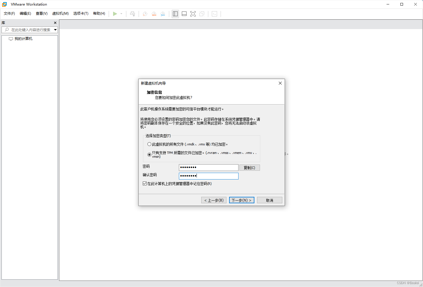The width and height of the screenshot is (423, 287).
Task: Open the power options dropdown arrow
Action: pos(121,14)
